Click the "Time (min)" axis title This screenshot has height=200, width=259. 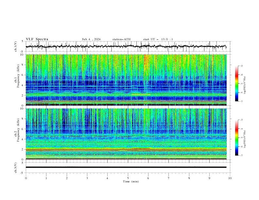pyautogui.click(x=131, y=181)
